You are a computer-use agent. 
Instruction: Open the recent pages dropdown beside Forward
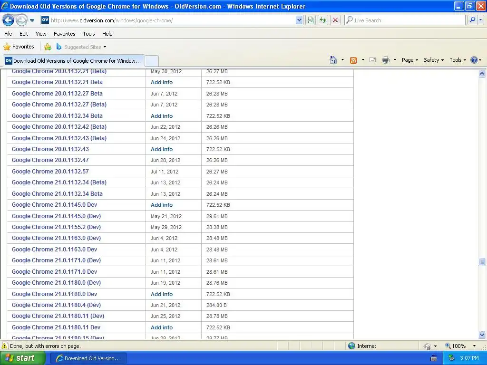point(32,20)
